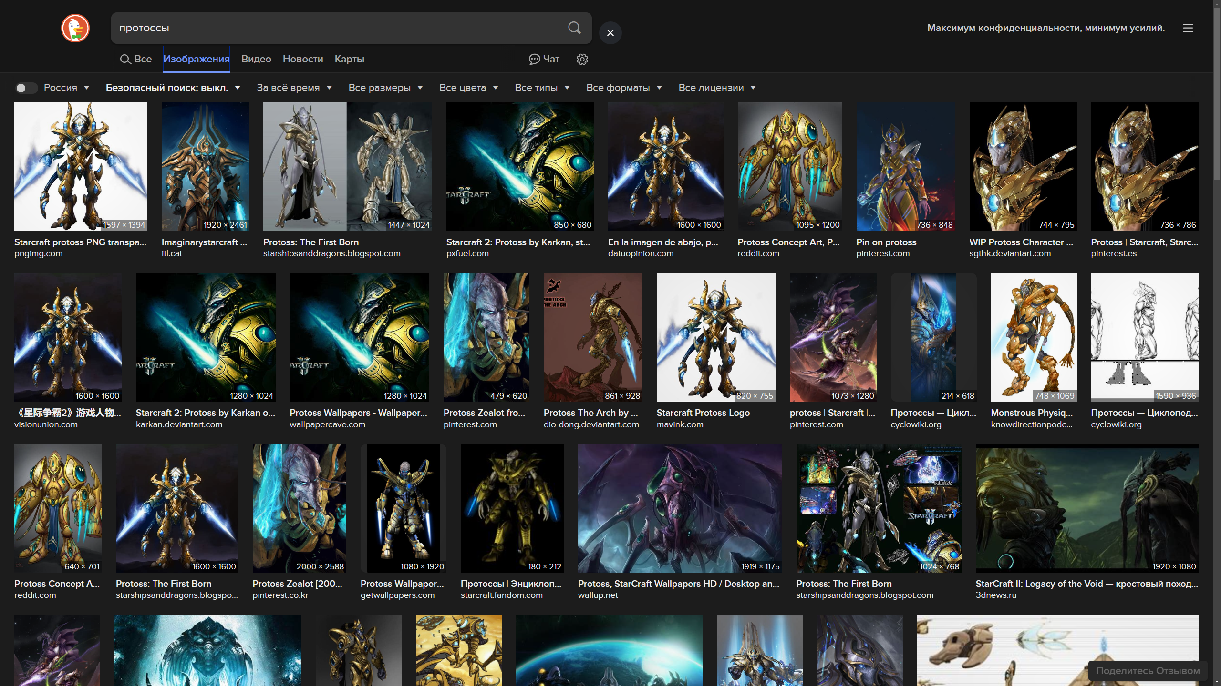Click the starshipsanddragons.blogspot.com link under 1447 image

coord(332,253)
